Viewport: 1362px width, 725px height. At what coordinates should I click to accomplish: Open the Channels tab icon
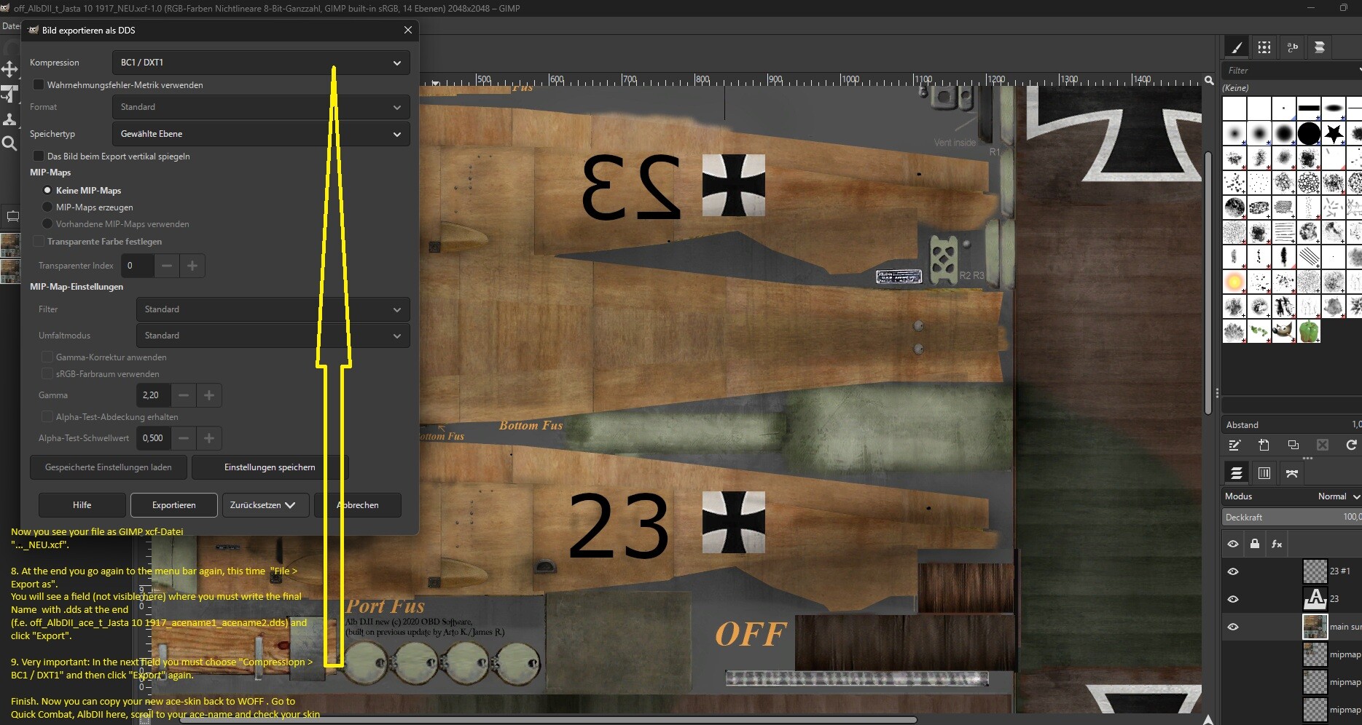(x=1264, y=473)
